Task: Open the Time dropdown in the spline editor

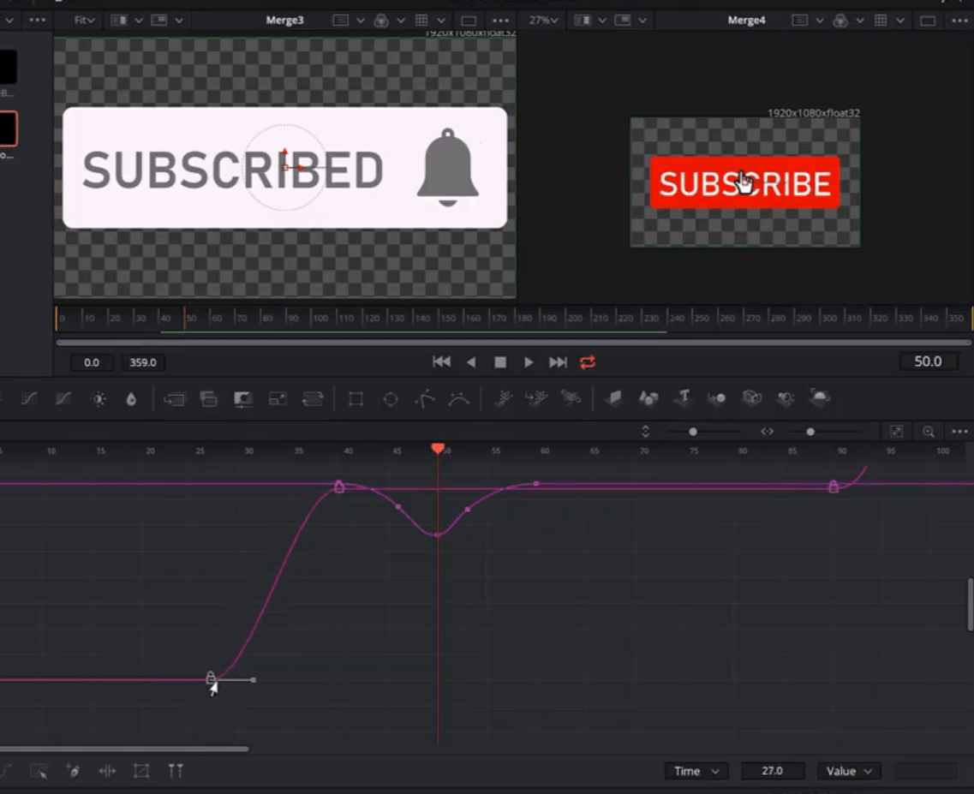Action: pos(696,771)
